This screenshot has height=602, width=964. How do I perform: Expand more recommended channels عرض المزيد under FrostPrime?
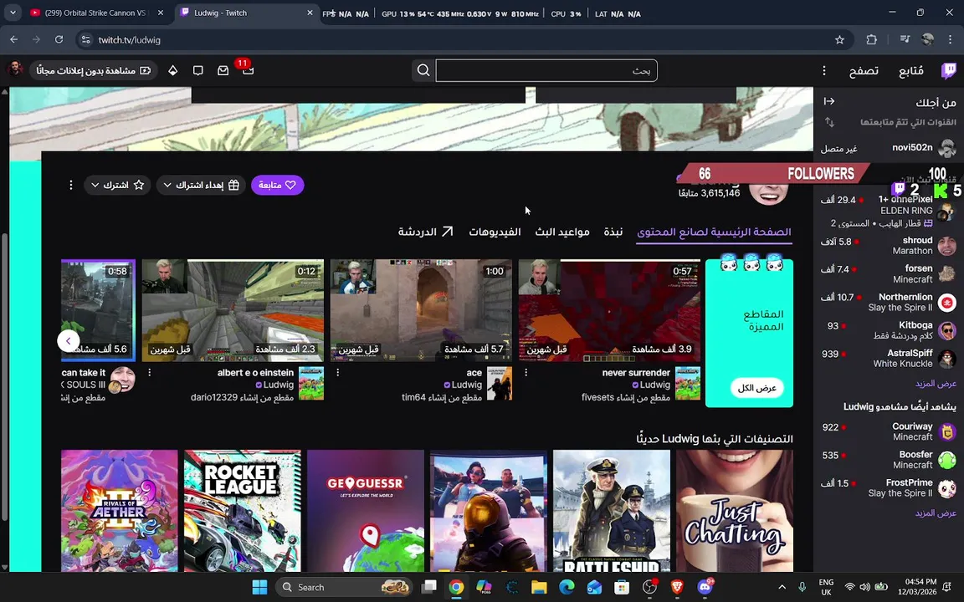936,513
